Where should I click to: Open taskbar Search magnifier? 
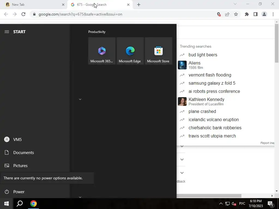20,204
